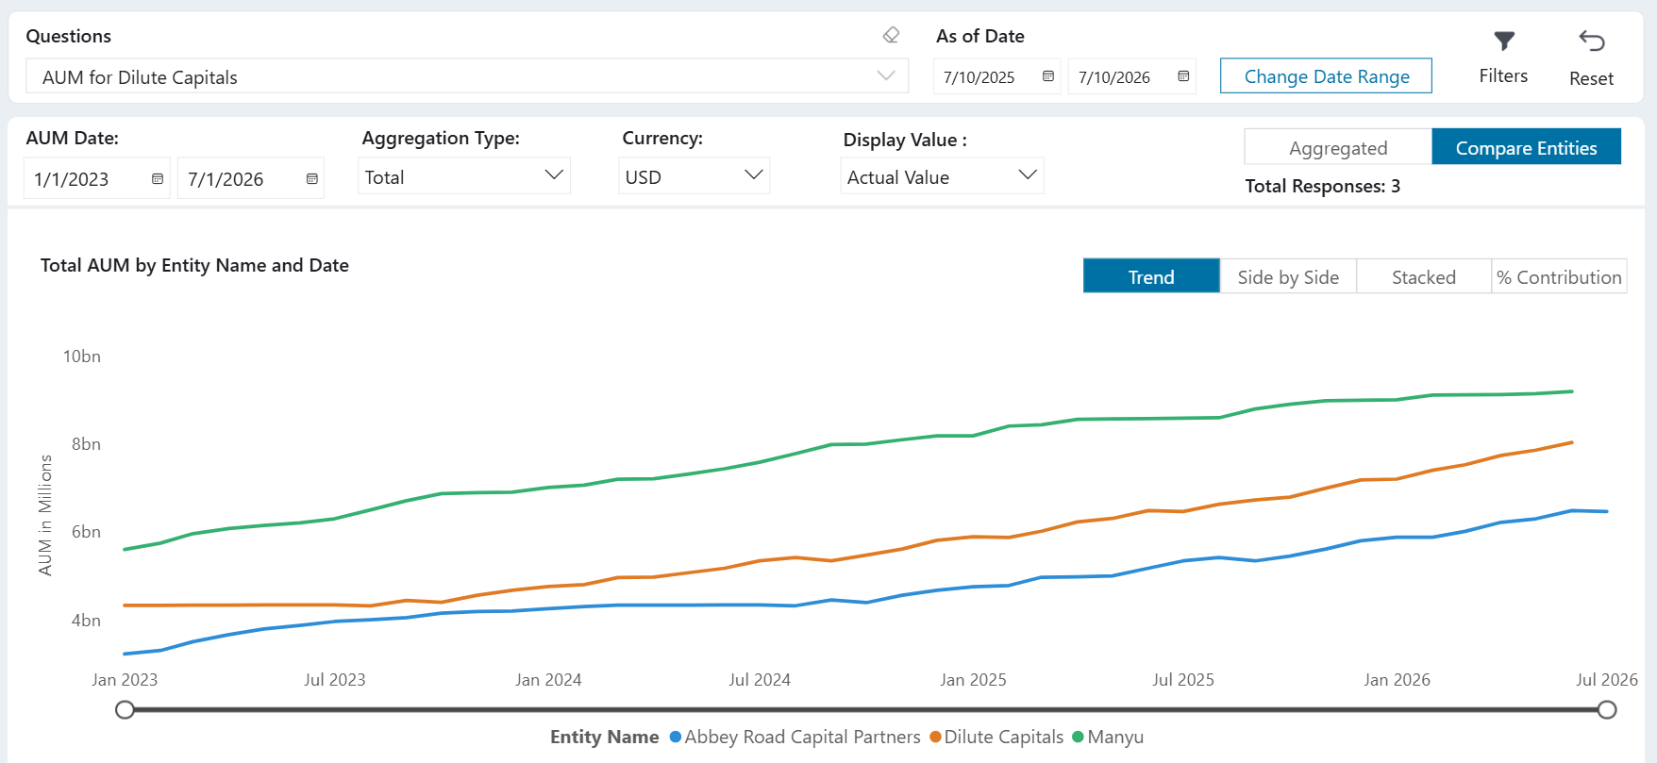
Task: Click the eraser clear-selection icon
Action: (891, 36)
